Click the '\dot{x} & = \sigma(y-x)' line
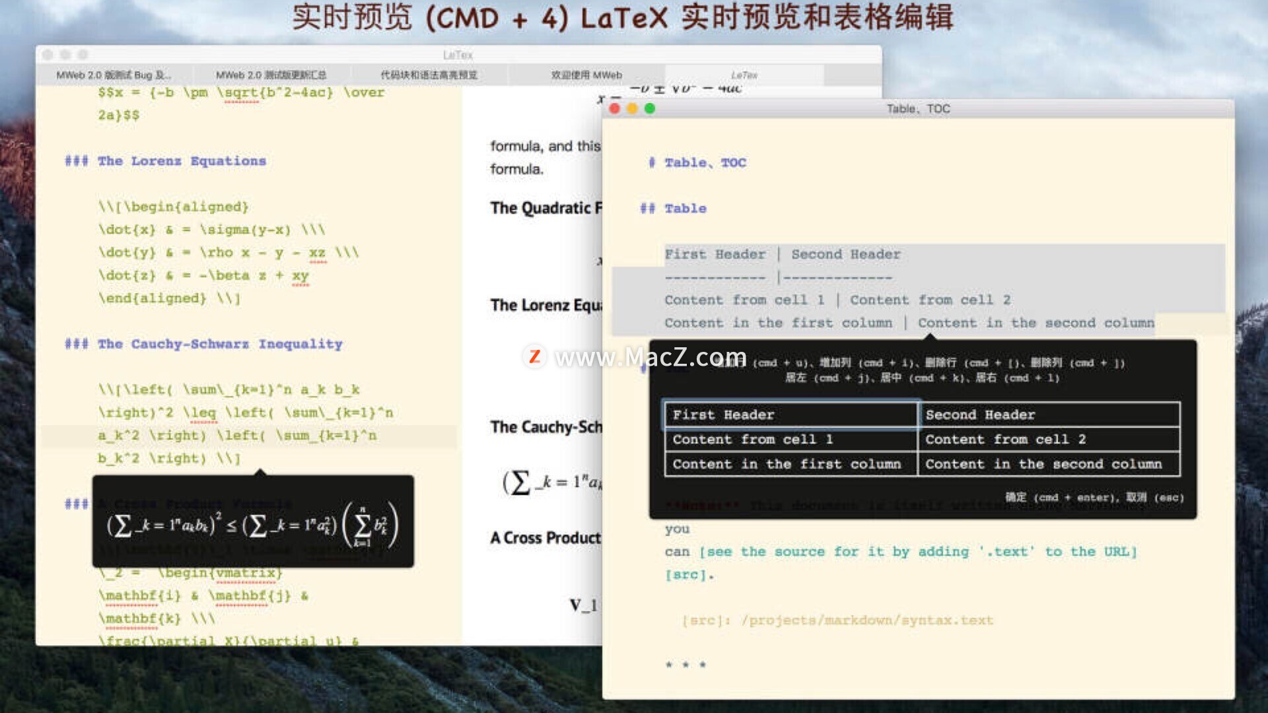 point(211,230)
